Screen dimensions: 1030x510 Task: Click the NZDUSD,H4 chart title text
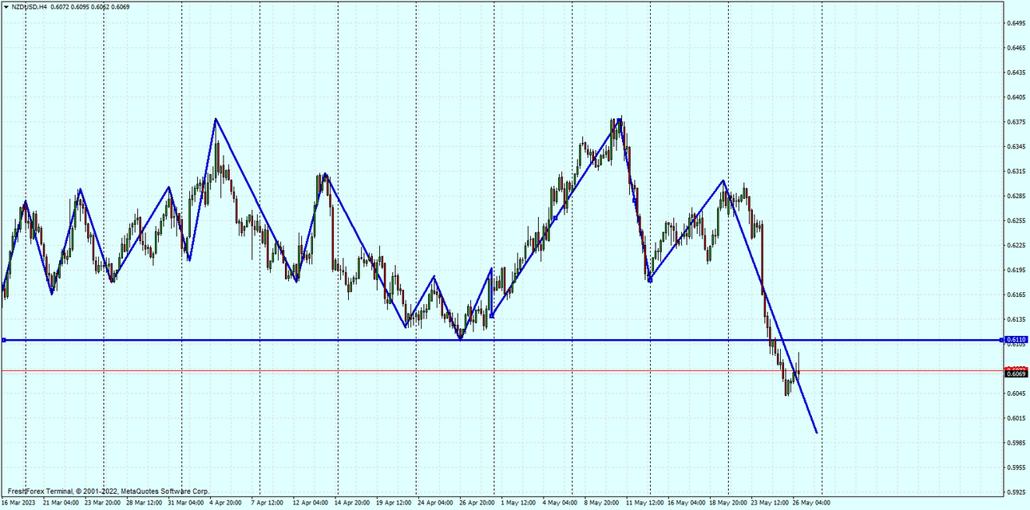(30, 6)
